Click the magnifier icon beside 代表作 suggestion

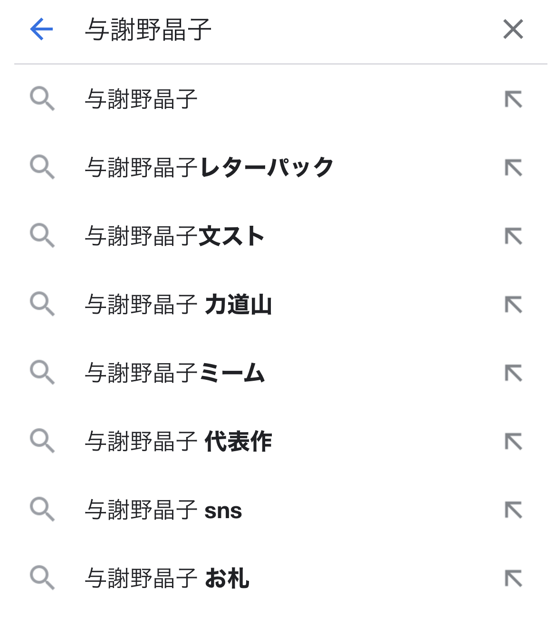point(42,442)
